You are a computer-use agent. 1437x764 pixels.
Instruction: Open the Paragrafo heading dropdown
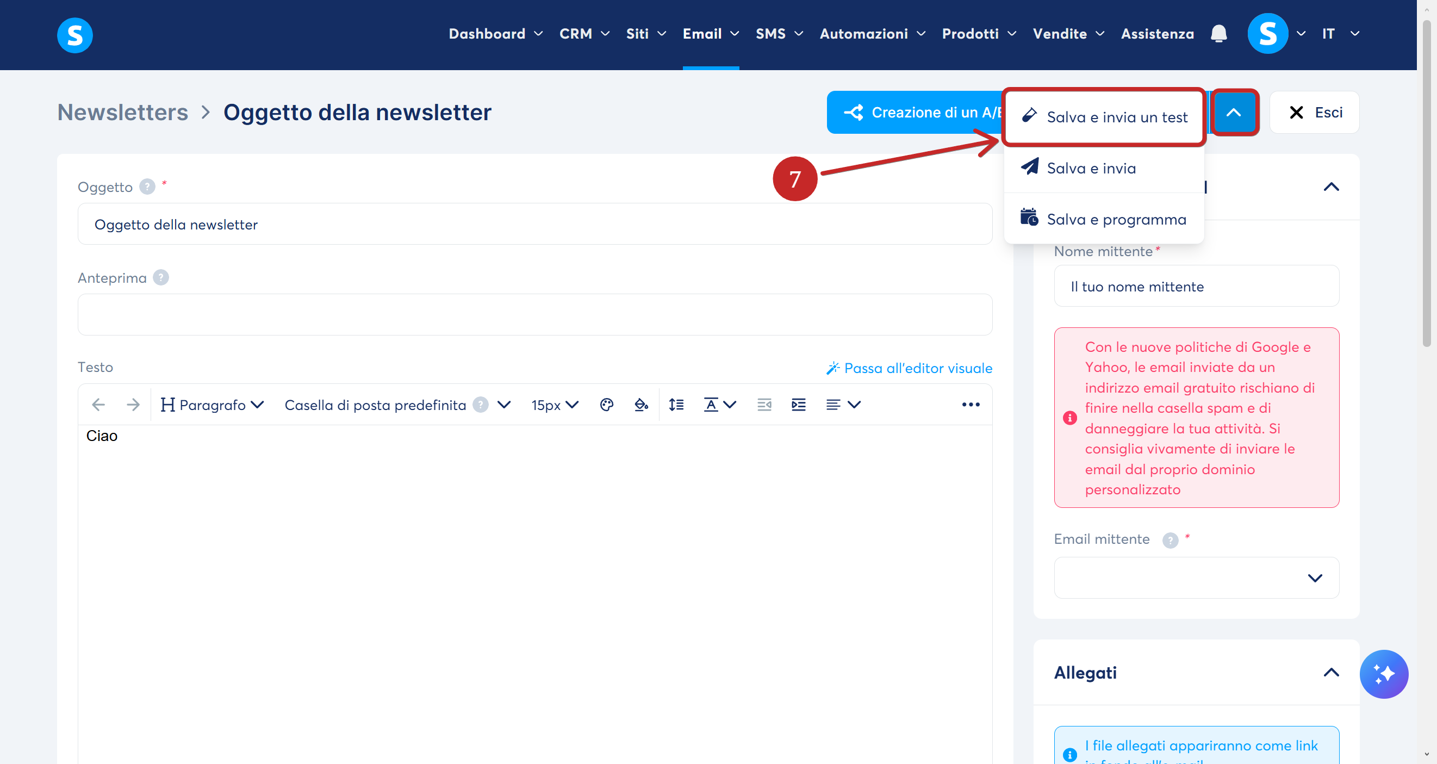[212, 405]
